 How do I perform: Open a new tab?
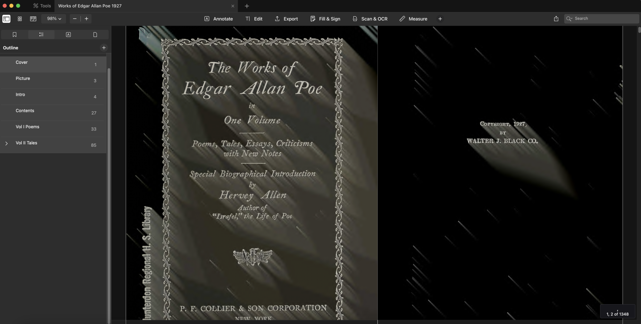point(247,6)
